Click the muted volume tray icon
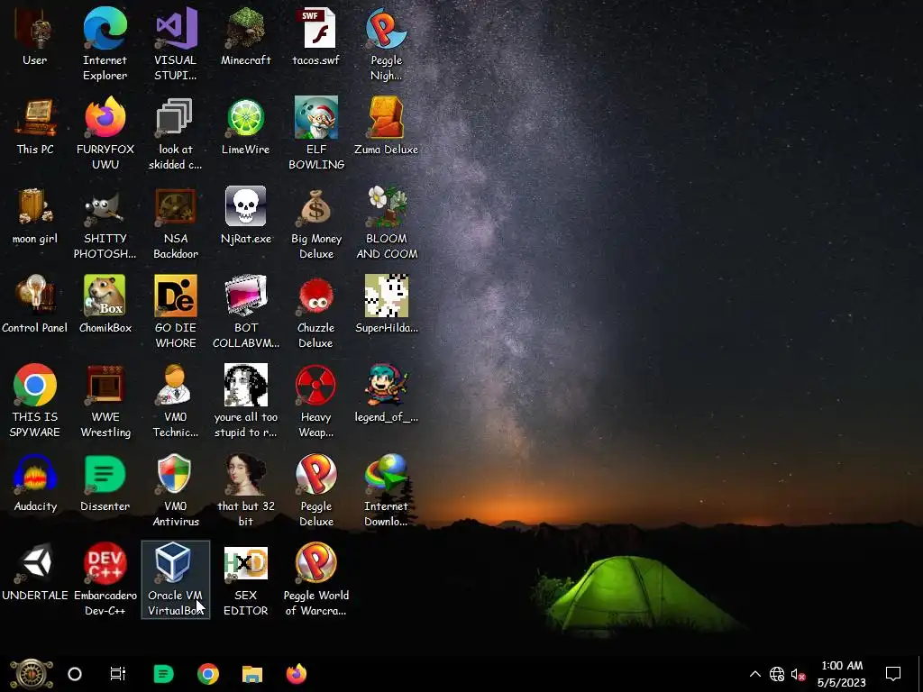The height and width of the screenshot is (692, 923). [x=799, y=674]
